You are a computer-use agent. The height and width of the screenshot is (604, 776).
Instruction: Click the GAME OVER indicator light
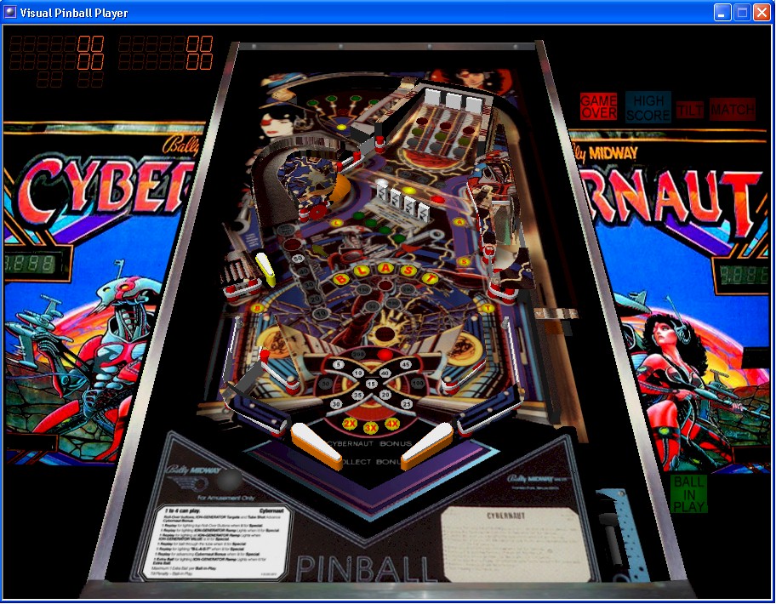point(598,106)
